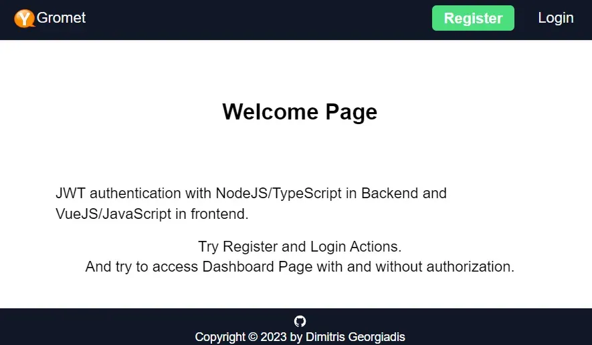Click the Gromet brand name text
Image resolution: width=592 pixels, height=345 pixels.
coord(62,18)
